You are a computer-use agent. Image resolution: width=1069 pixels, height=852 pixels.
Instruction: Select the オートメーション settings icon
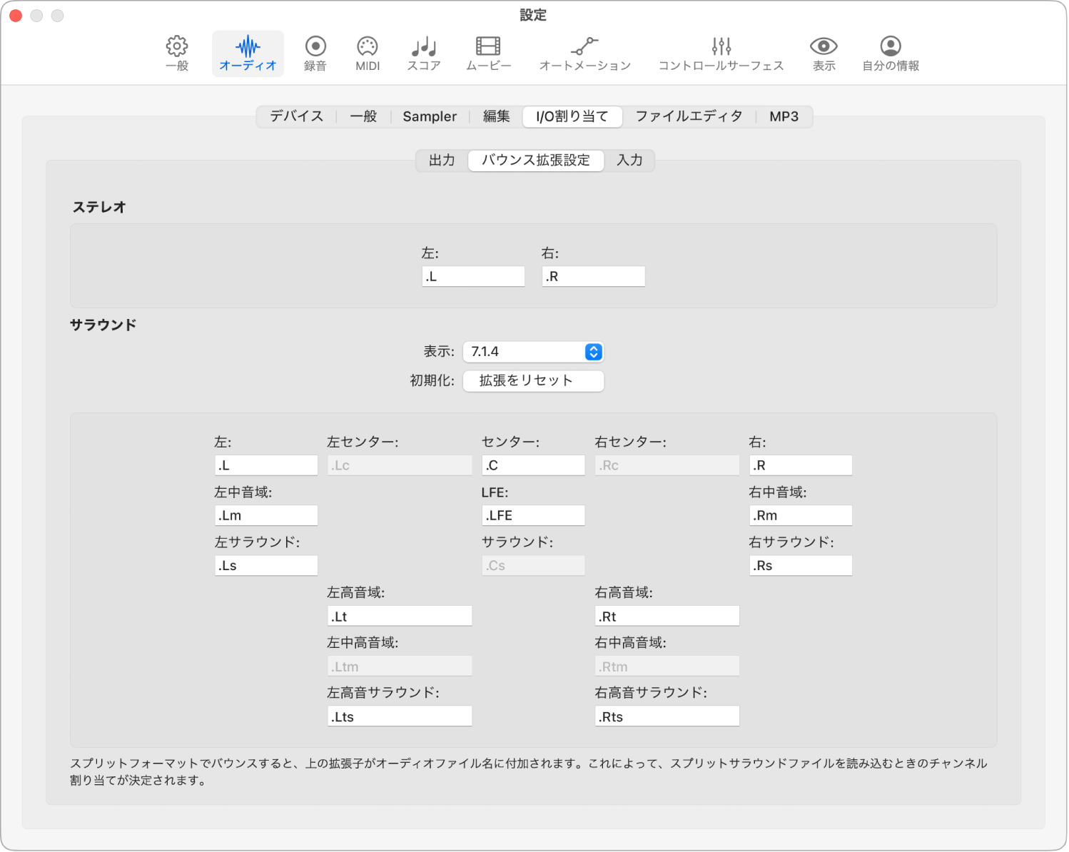point(584,53)
